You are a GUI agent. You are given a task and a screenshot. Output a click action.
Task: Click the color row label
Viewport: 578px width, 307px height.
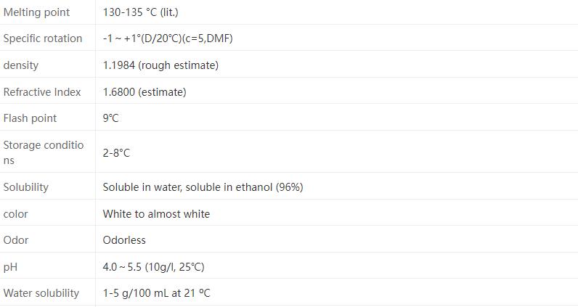(x=16, y=214)
